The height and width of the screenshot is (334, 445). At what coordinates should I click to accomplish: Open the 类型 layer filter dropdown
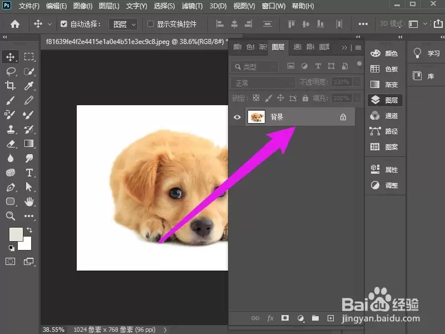coord(254,67)
